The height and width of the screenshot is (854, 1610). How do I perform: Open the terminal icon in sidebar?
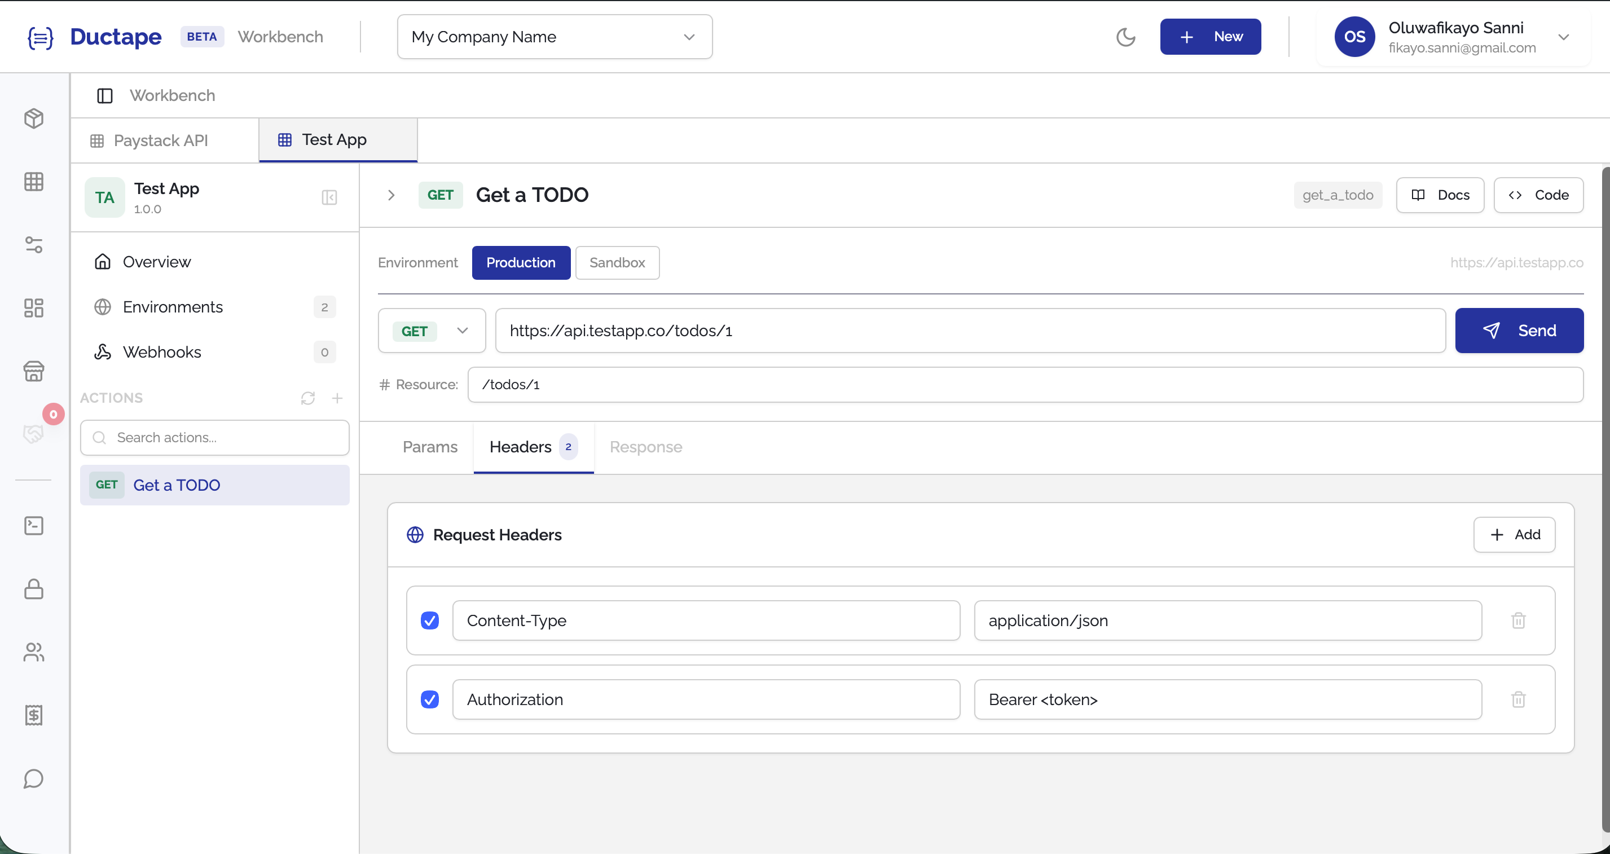pyautogui.click(x=34, y=525)
